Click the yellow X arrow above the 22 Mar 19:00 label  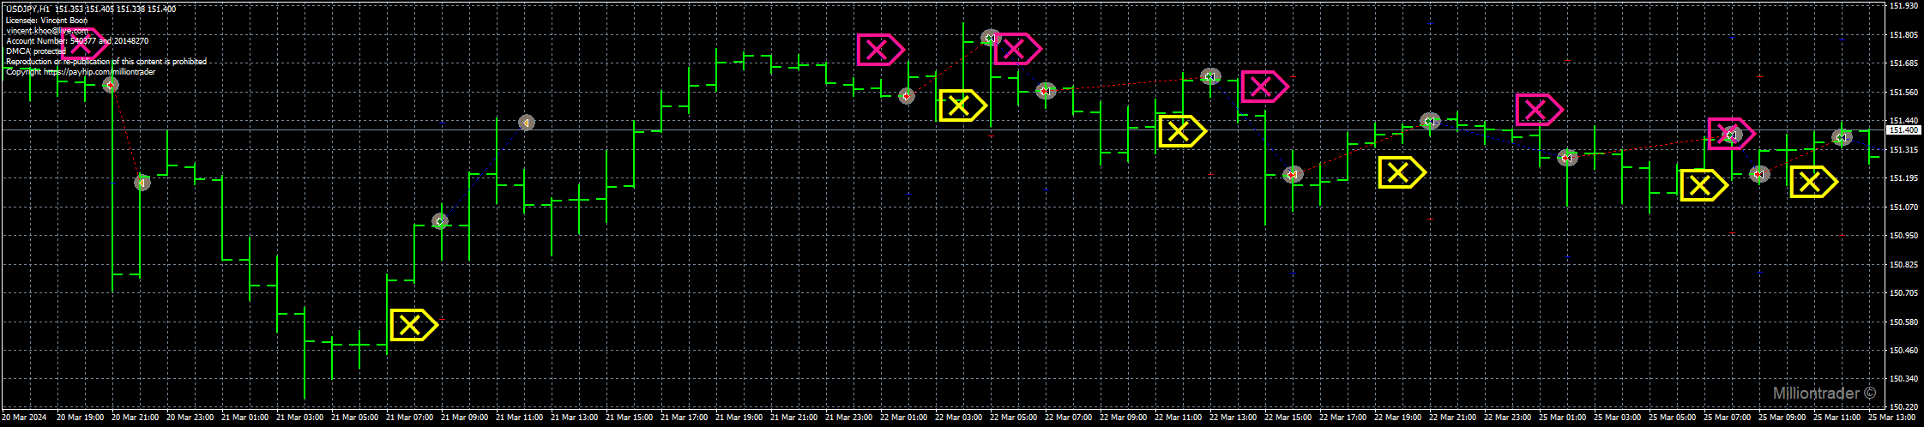[x=1402, y=172]
